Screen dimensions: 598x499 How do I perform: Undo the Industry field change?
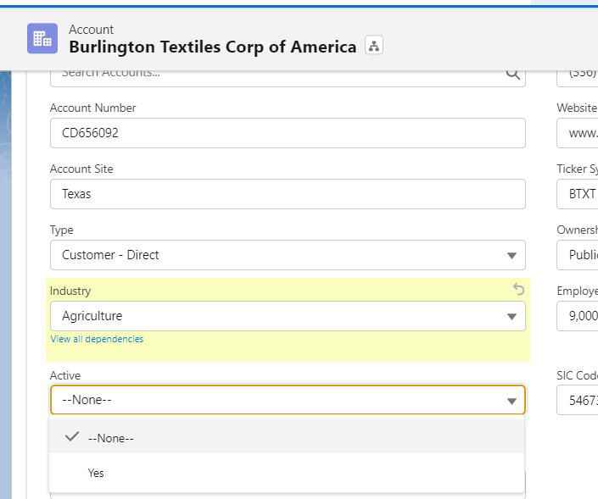tap(518, 290)
